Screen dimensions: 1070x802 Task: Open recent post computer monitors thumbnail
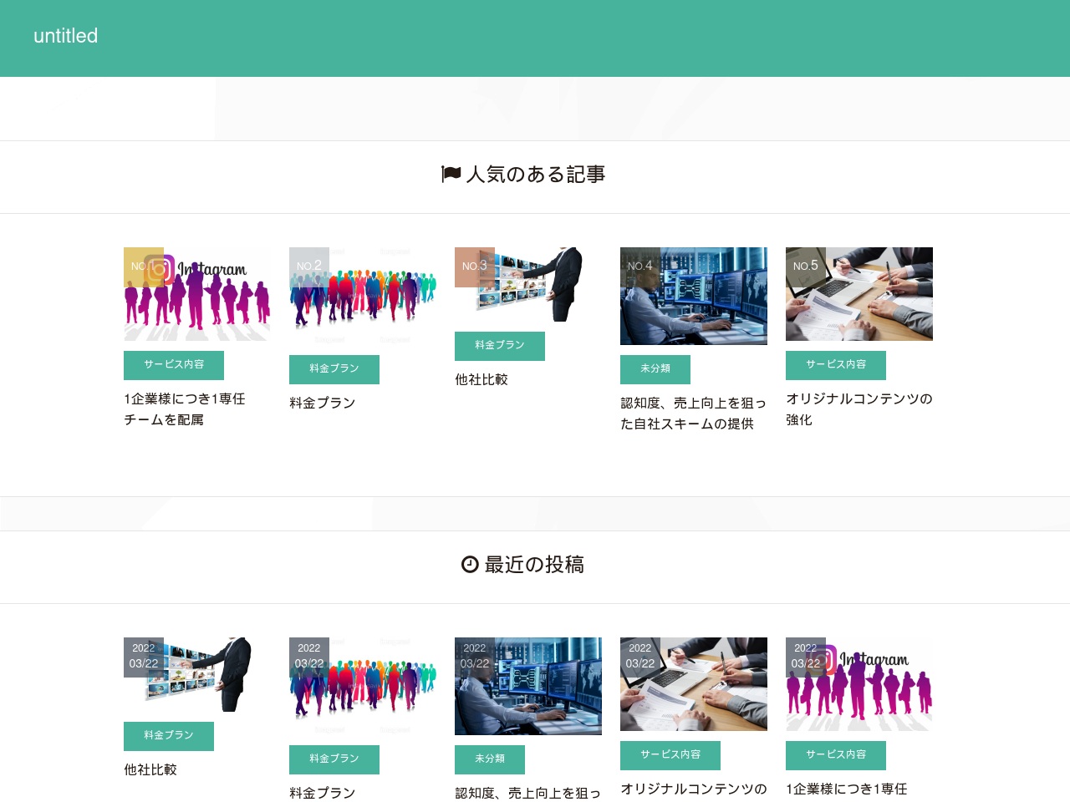[528, 686]
